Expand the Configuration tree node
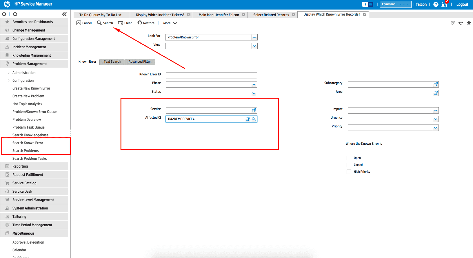 (x=8, y=81)
